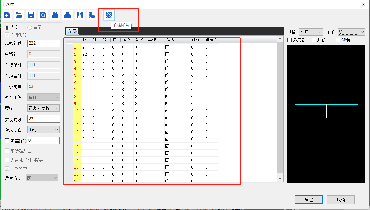This screenshot has width=370, height=210.
Task: Open the 罗纹 dropdown showing 正反针罗纹
Action: (43, 108)
